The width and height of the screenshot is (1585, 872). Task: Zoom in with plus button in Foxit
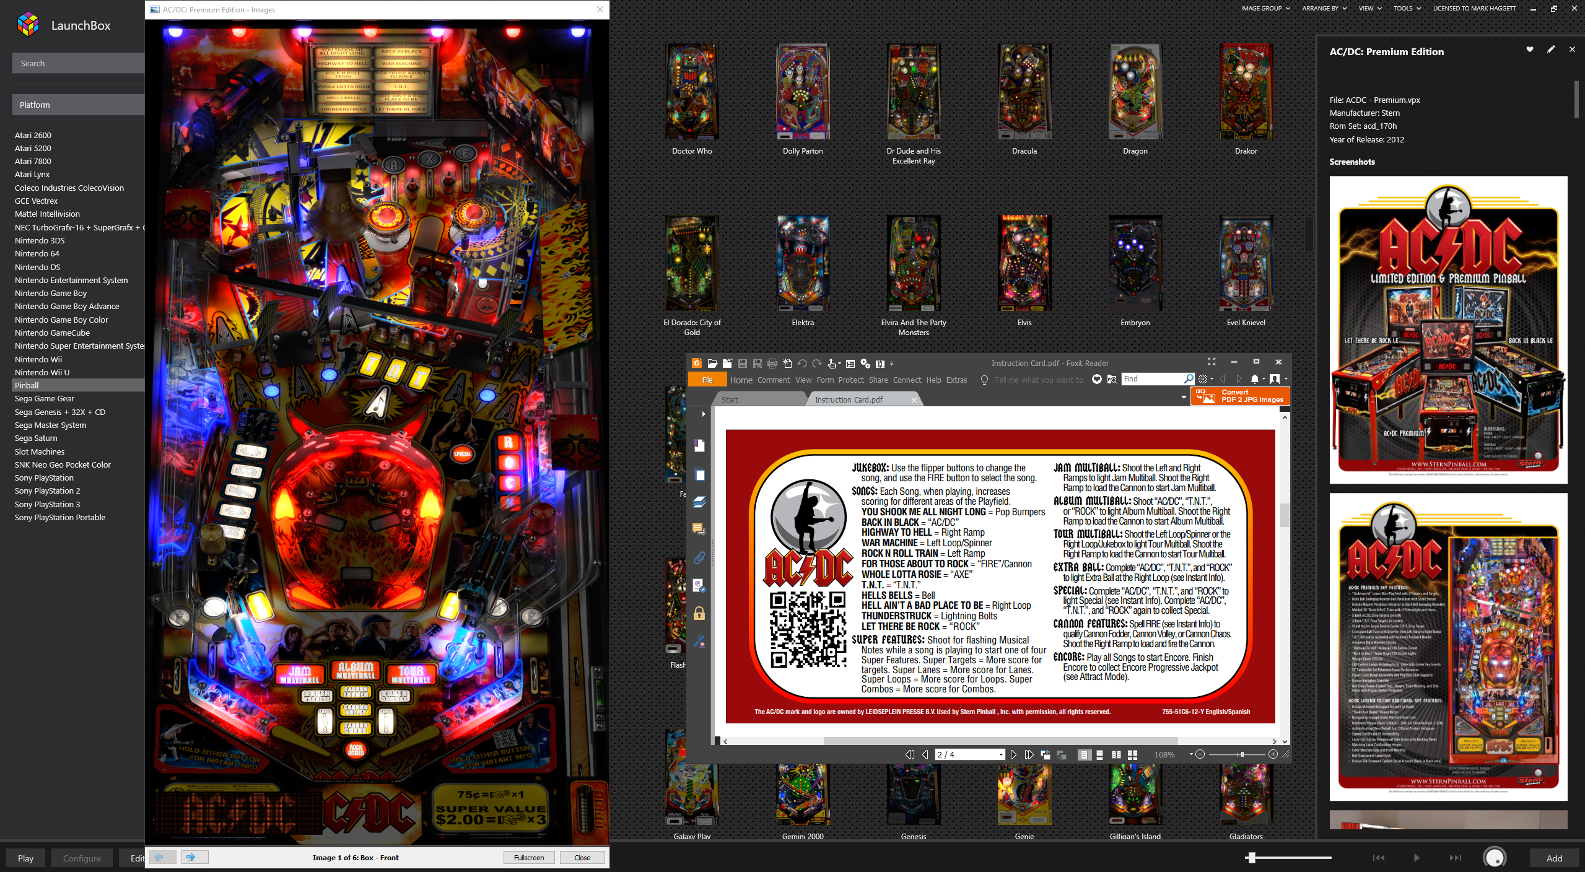point(1272,754)
